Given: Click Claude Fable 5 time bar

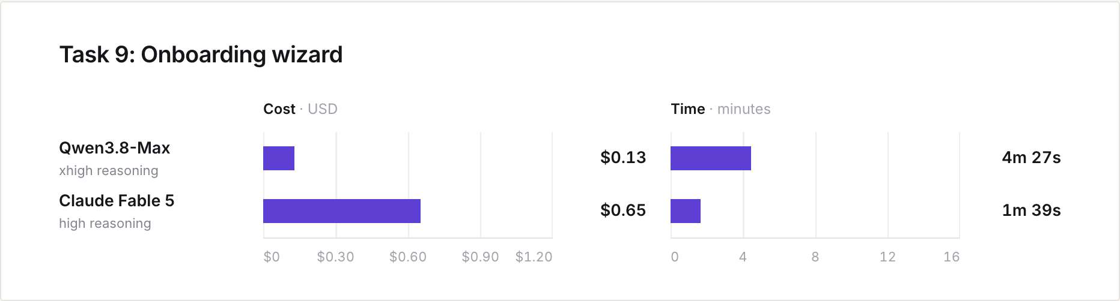Looking at the screenshot, I should [x=686, y=211].
